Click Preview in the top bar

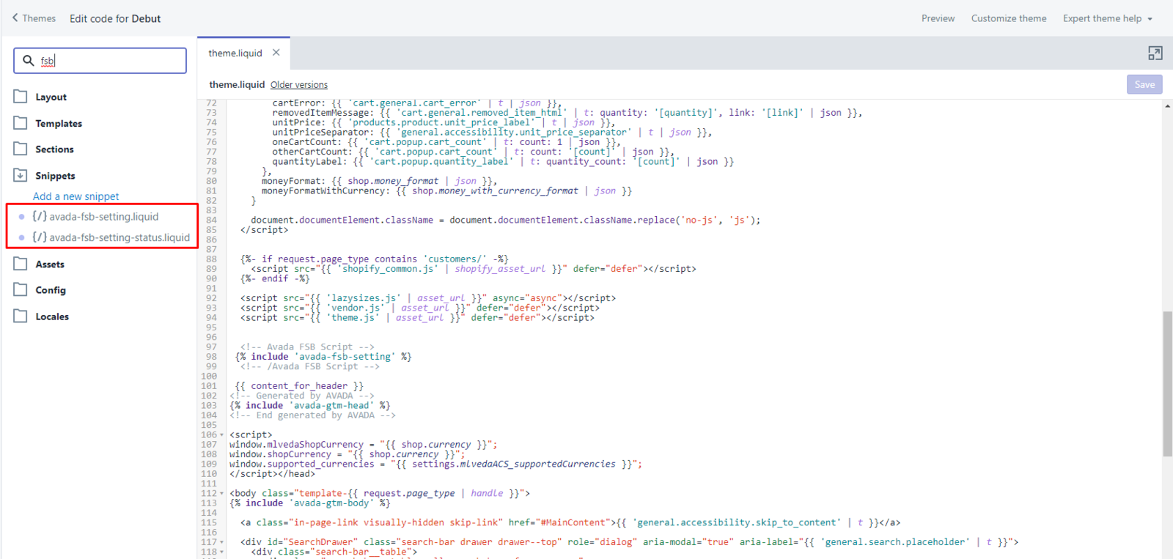tap(938, 18)
